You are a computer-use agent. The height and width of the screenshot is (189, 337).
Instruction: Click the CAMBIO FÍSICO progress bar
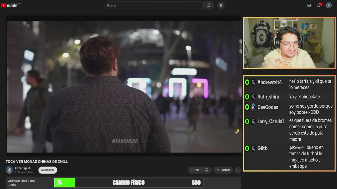(x=128, y=183)
